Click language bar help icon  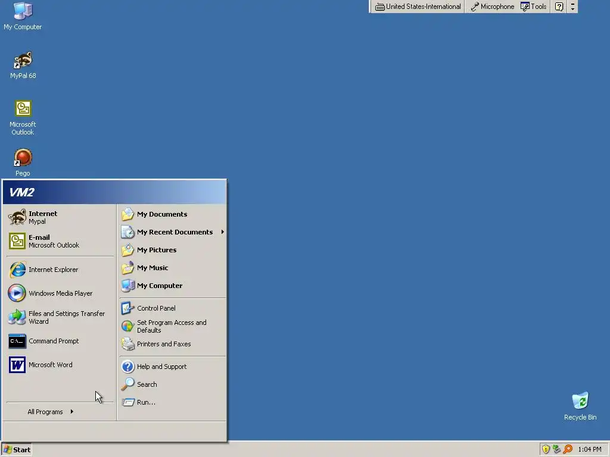point(559,7)
